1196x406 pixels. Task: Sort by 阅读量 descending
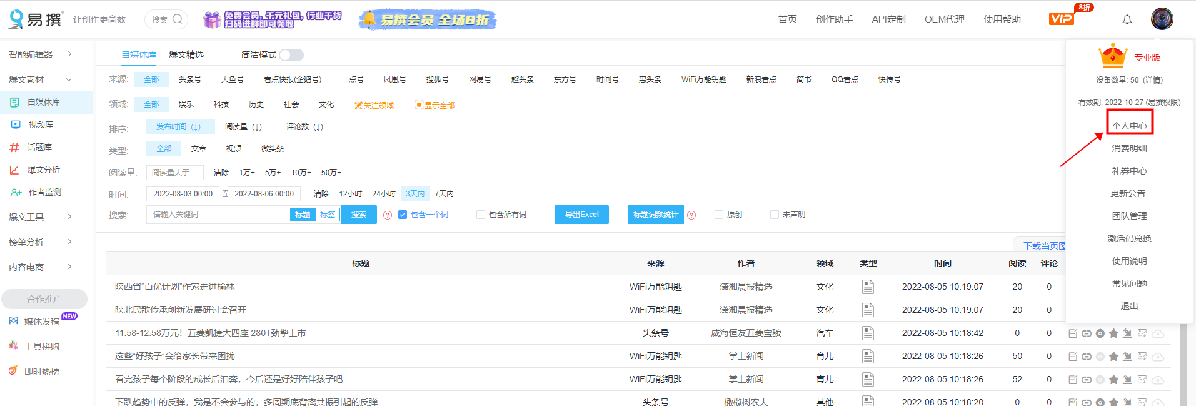(x=243, y=127)
